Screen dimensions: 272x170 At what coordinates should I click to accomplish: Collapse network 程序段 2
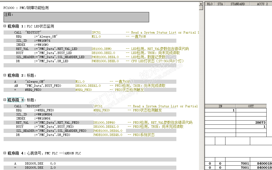tap(5, 75)
